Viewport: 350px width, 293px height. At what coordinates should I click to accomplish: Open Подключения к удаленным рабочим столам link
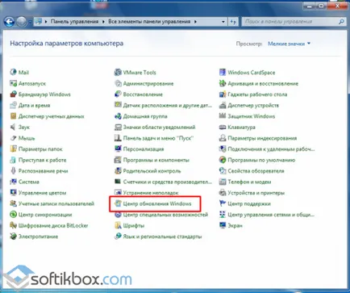click(x=271, y=149)
